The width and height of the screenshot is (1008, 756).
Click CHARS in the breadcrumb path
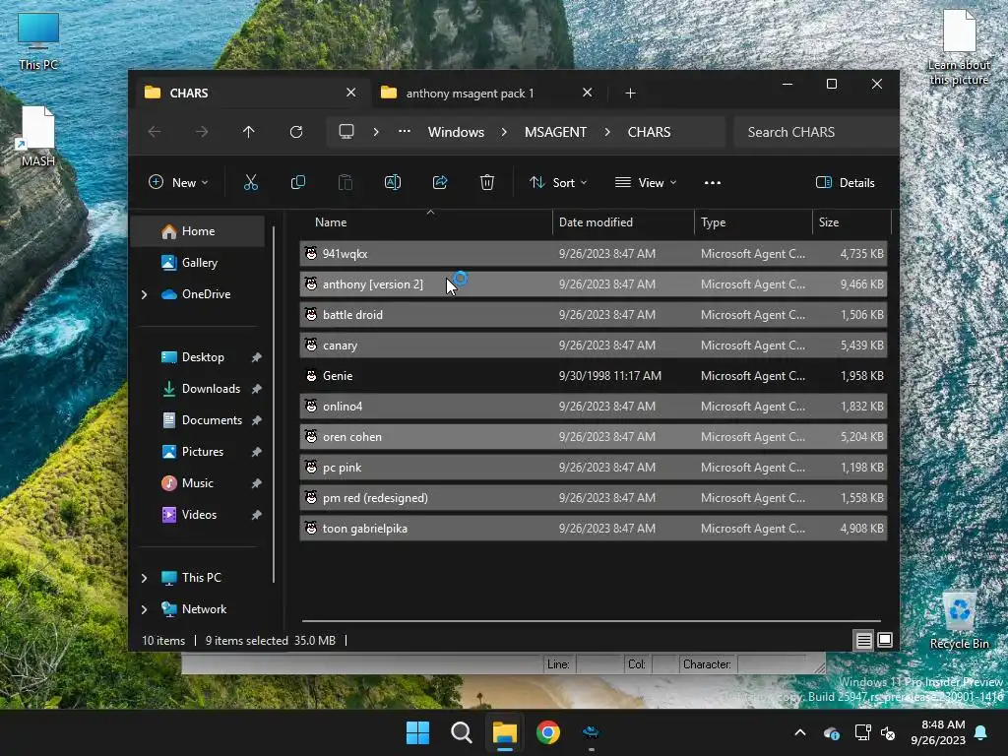point(649,132)
